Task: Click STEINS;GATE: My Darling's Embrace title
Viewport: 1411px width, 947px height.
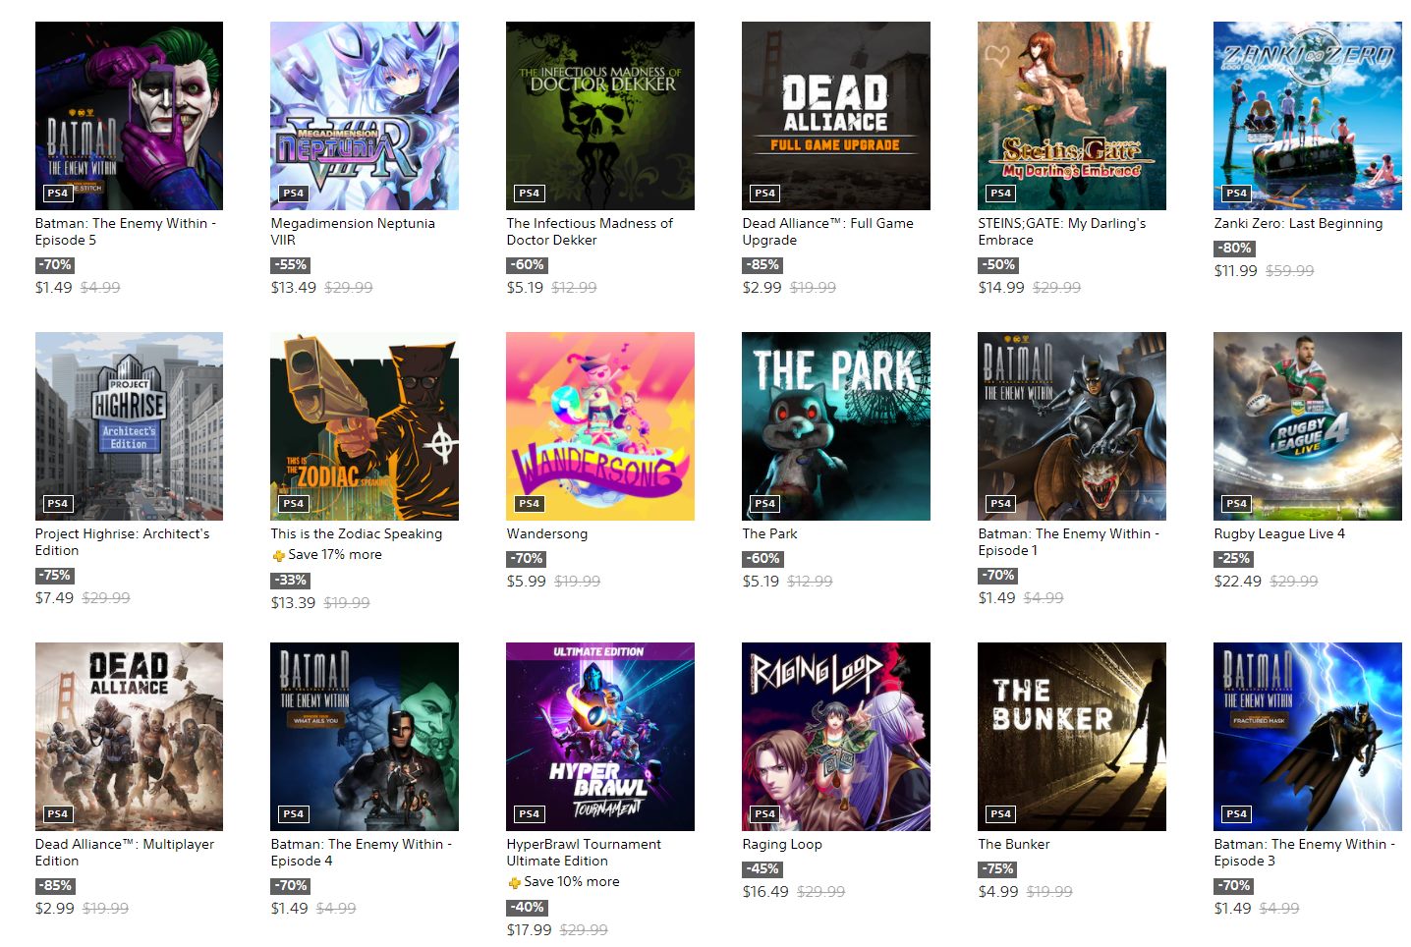Action: coord(1062,232)
